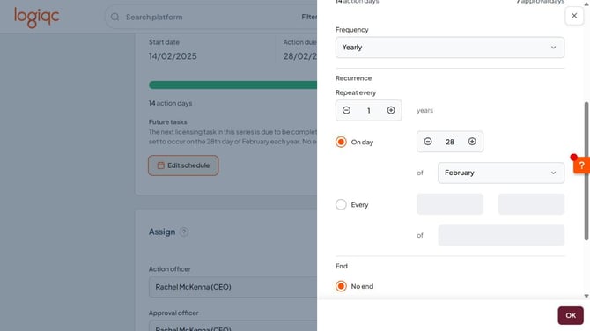Open the orange help question mark widget
The height and width of the screenshot is (331, 590).
(x=581, y=165)
